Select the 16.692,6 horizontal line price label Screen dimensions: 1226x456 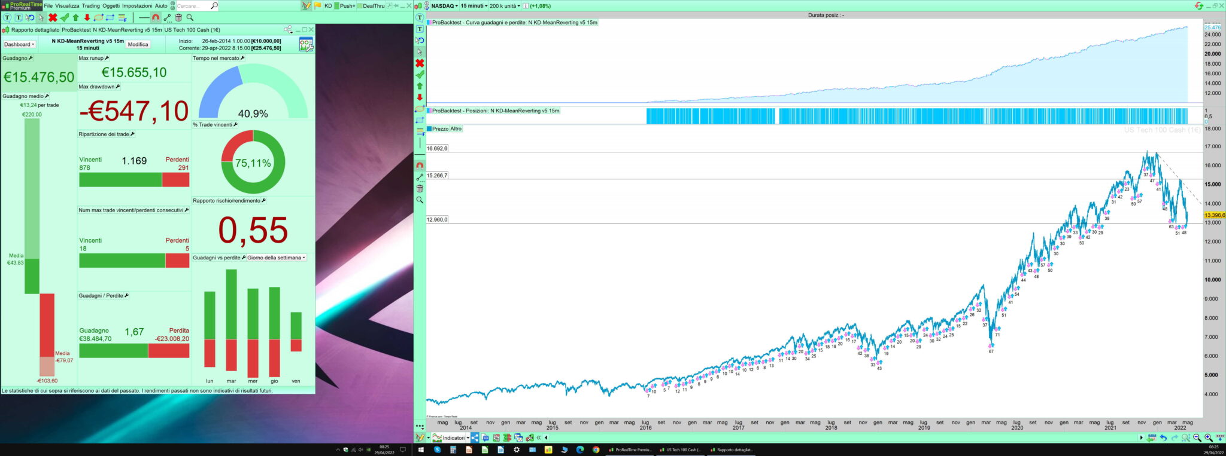437,148
